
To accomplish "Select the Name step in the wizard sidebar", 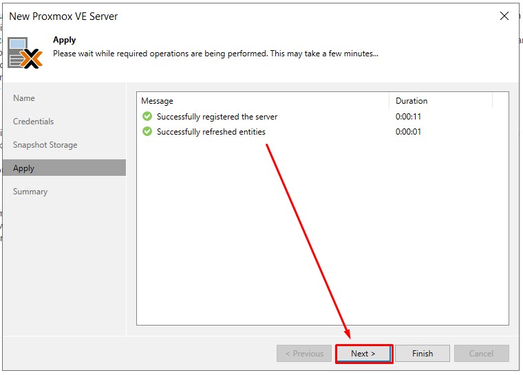I will 24,98.
